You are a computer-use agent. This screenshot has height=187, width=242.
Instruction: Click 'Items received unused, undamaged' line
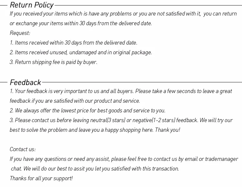81,52
